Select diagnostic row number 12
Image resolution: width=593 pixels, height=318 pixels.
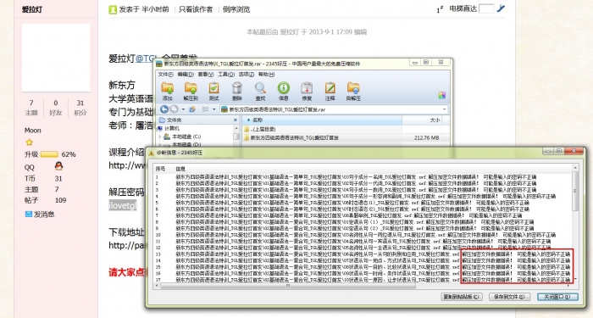363,248
